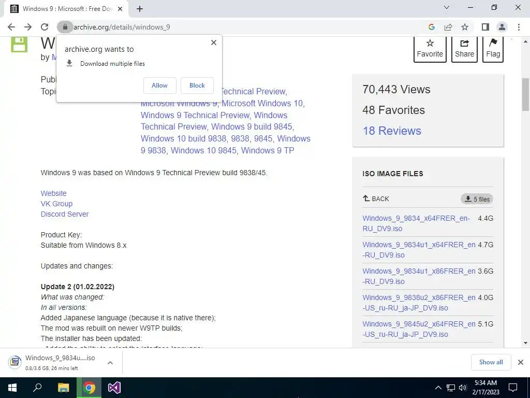Close the Windows 9 tab

pyautogui.click(x=120, y=9)
